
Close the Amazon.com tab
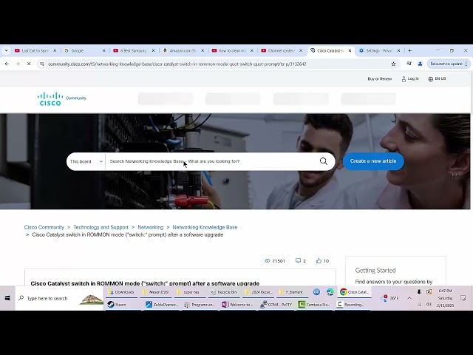pos(203,50)
